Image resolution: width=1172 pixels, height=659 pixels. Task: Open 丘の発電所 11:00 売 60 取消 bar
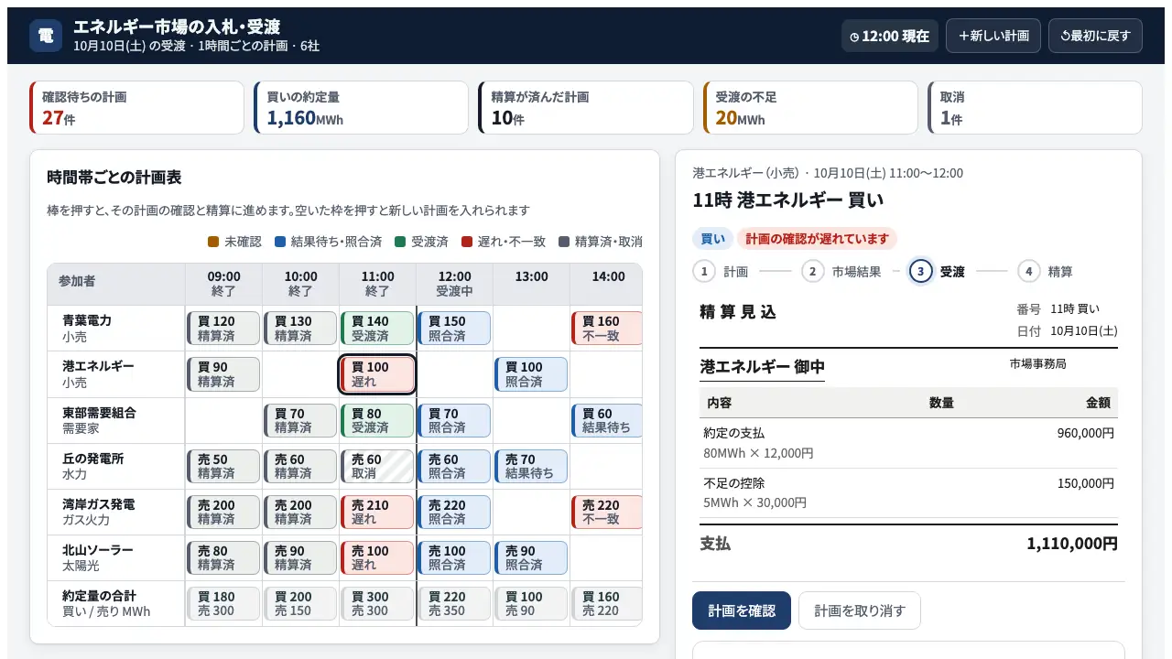[x=377, y=466]
